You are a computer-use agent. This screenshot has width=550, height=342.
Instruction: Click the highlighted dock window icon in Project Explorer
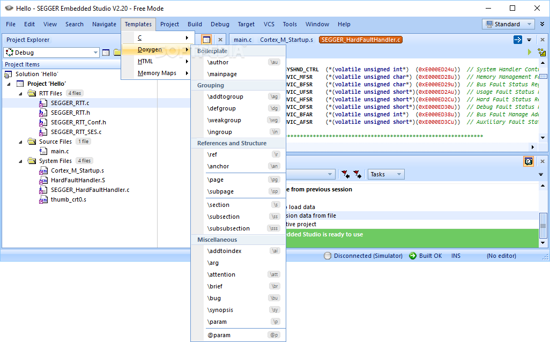tap(206, 40)
